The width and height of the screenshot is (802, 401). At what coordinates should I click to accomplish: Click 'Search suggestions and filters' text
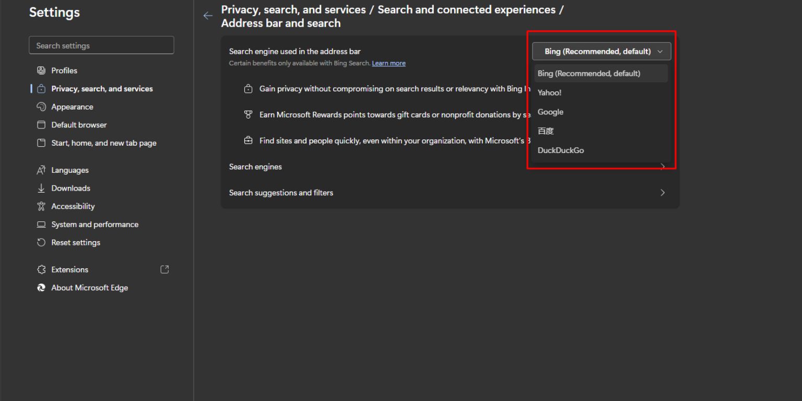281,193
